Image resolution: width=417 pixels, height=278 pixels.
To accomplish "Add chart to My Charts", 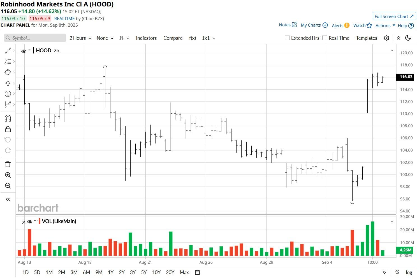I will [x=314, y=25].
